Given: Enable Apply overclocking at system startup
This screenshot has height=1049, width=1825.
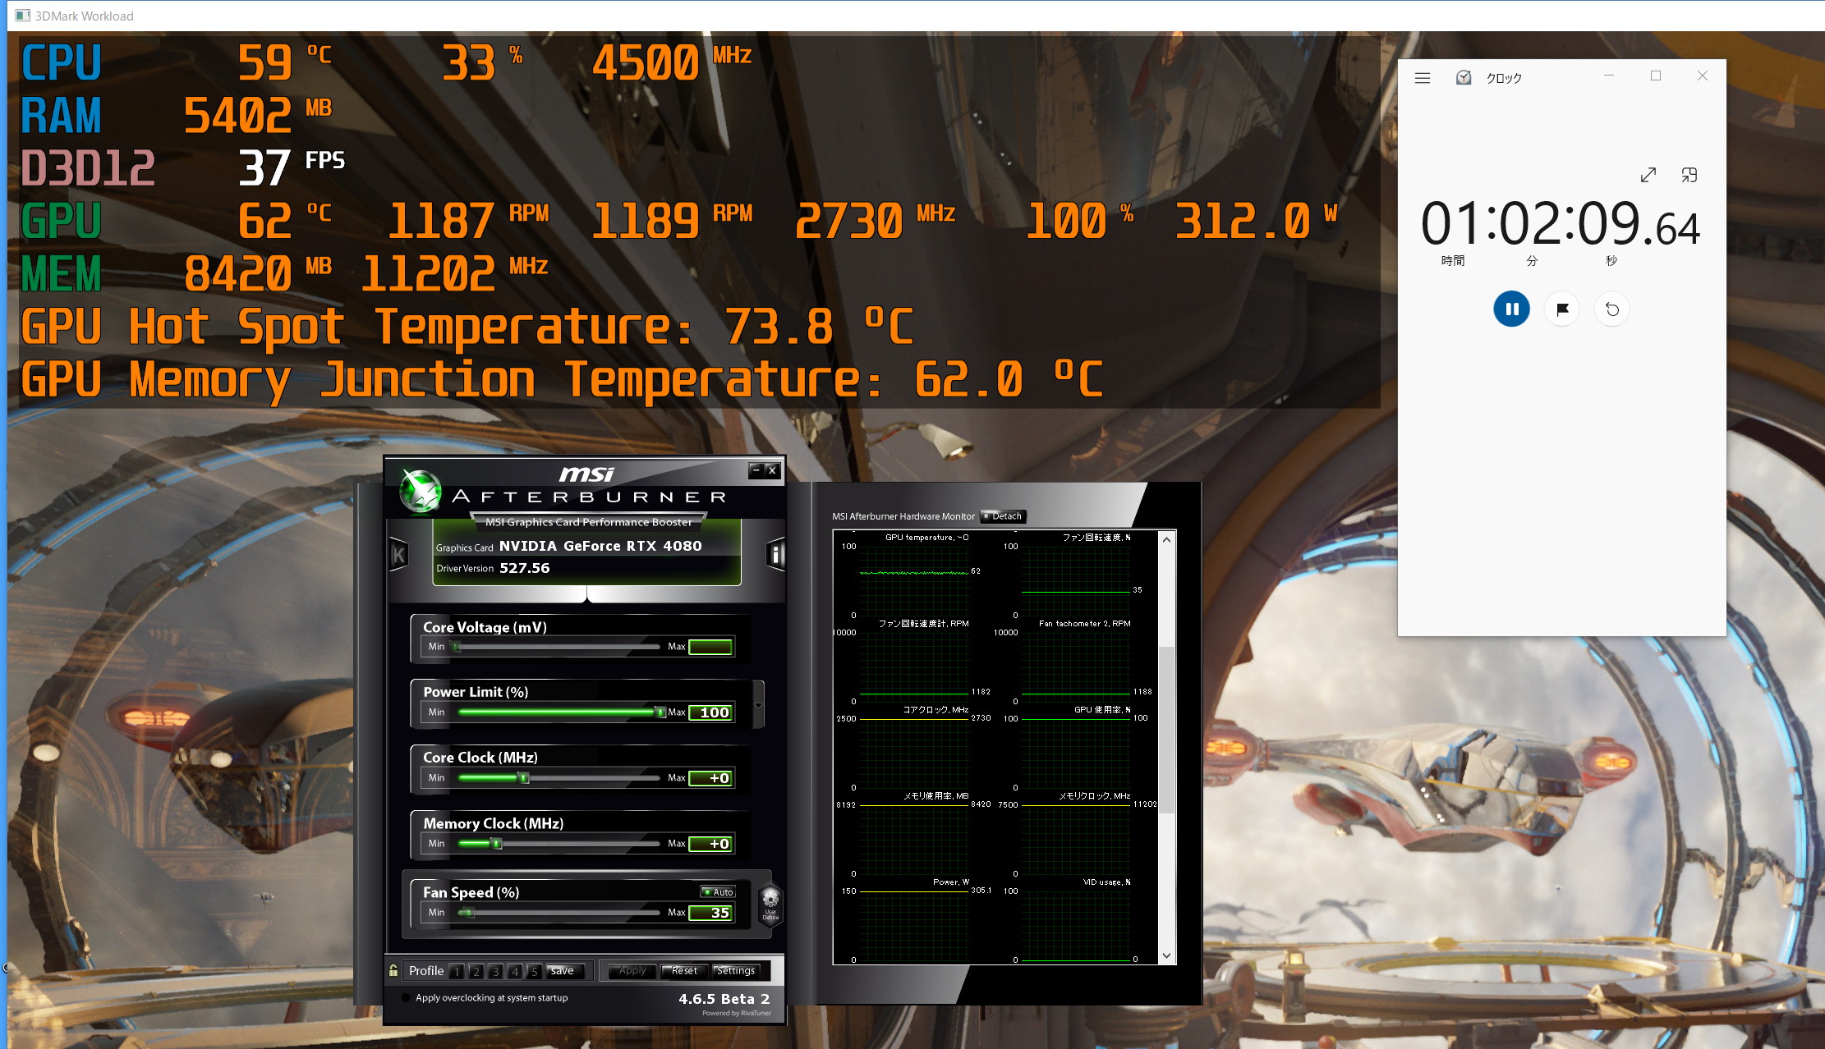Looking at the screenshot, I should point(406,998).
